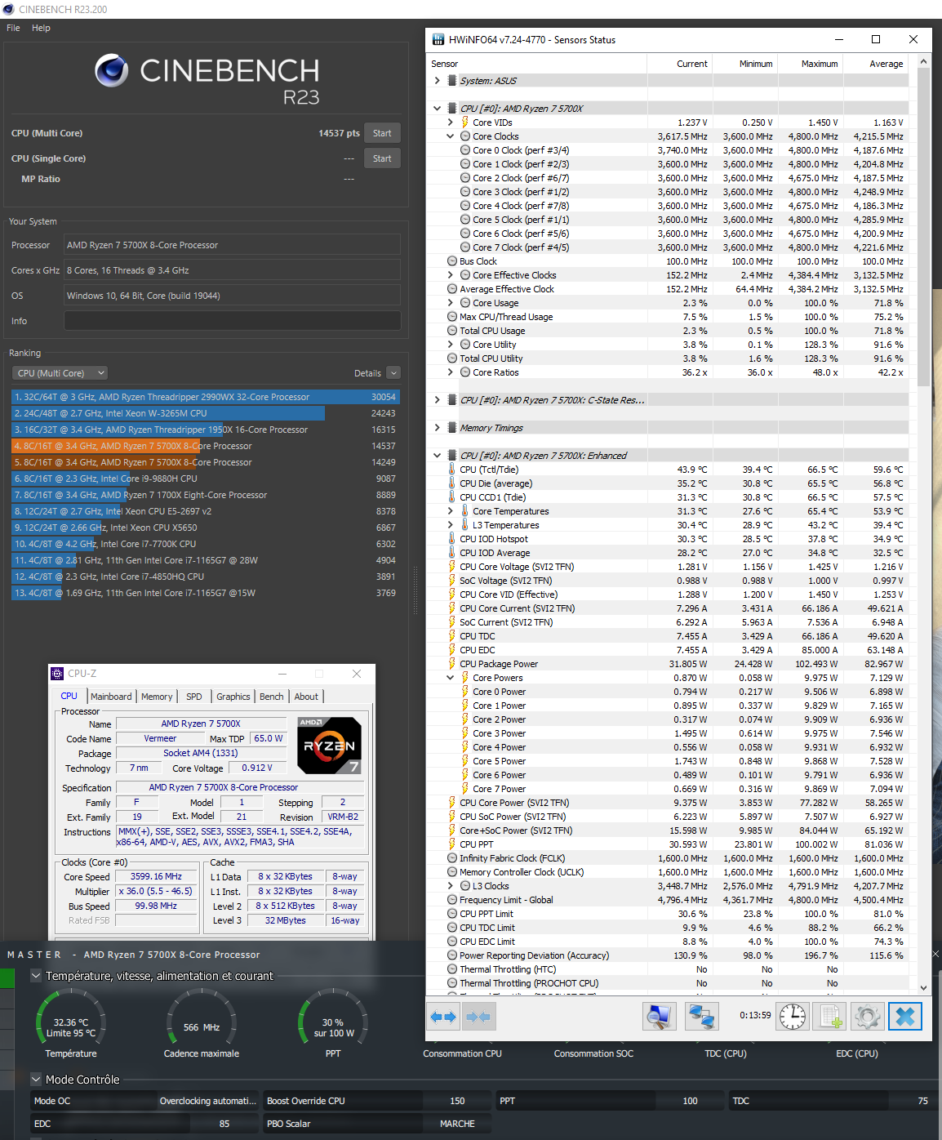Viewport: 942px width, 1140px height.
Task: Expand the System: ASUS sensor group
Action: [438, 81]
